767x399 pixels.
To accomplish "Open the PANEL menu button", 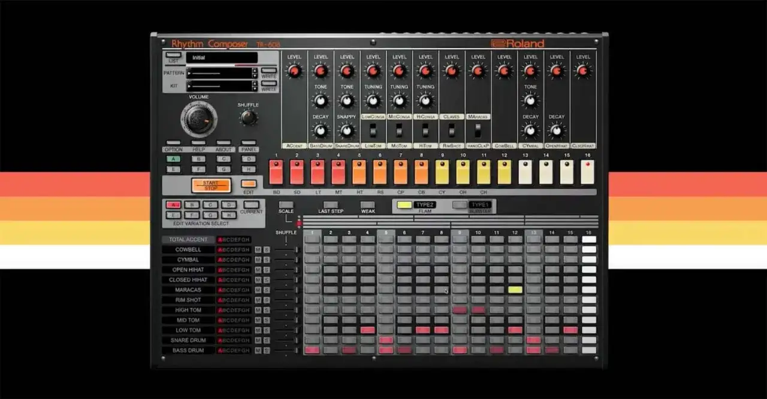I will point(249,143).
